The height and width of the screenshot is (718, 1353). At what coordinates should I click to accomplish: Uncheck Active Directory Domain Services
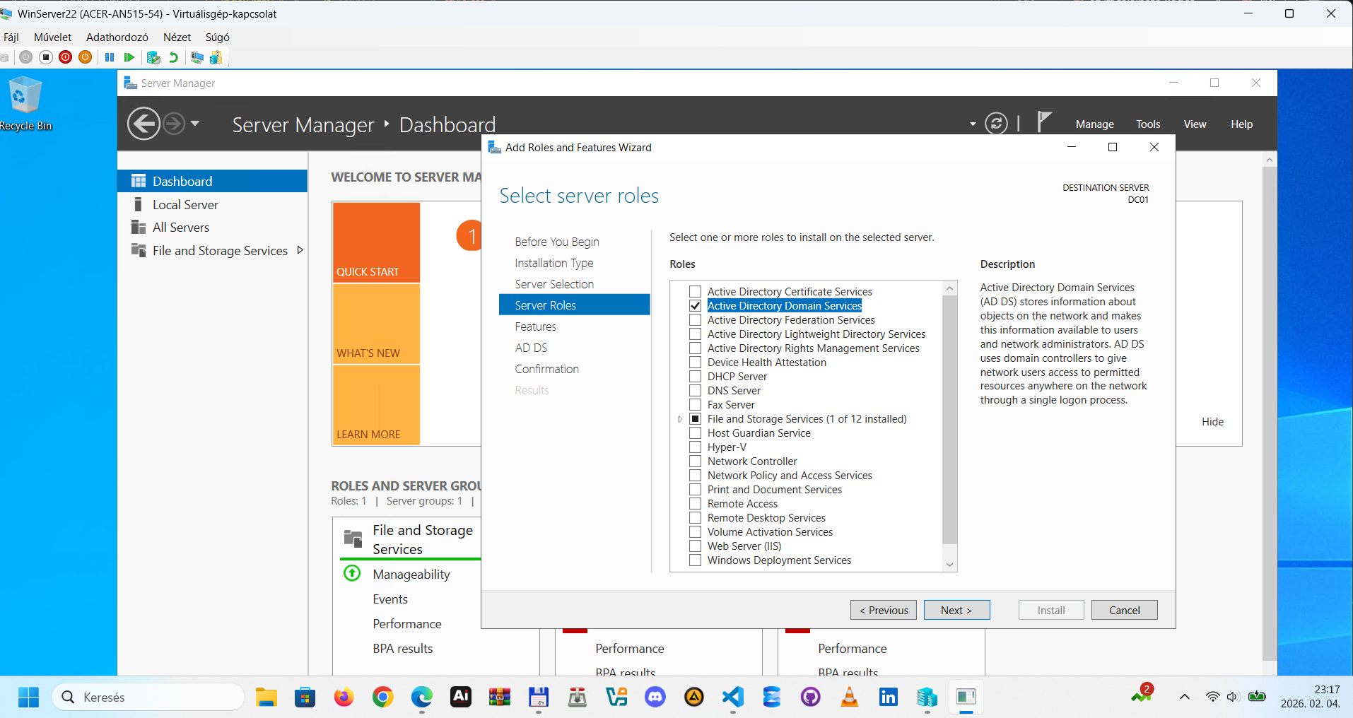coord(696,305)
